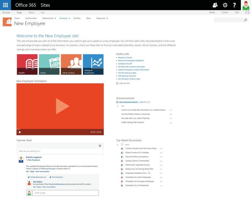This screenshot has width=251, height=199.
Task: Click the David Longmuir avatar
Action: (x=21, y=160)
